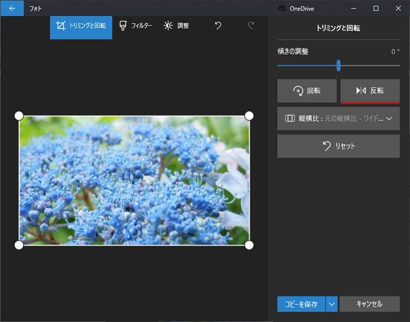Screen dimensions: 410x322
Task: Open the トリミングと回転 tab
Action: click(x=81, y=27)
